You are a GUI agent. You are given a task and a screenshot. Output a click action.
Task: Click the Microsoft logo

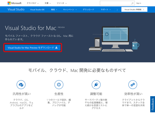(14, 3)
